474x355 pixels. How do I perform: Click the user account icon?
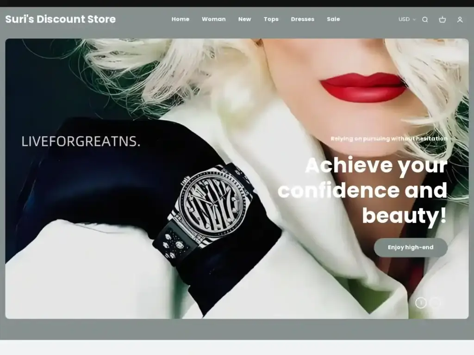460,19
